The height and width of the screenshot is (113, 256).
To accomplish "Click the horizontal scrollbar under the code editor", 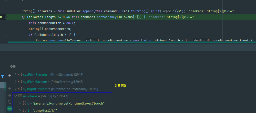I will pos(128,42).
